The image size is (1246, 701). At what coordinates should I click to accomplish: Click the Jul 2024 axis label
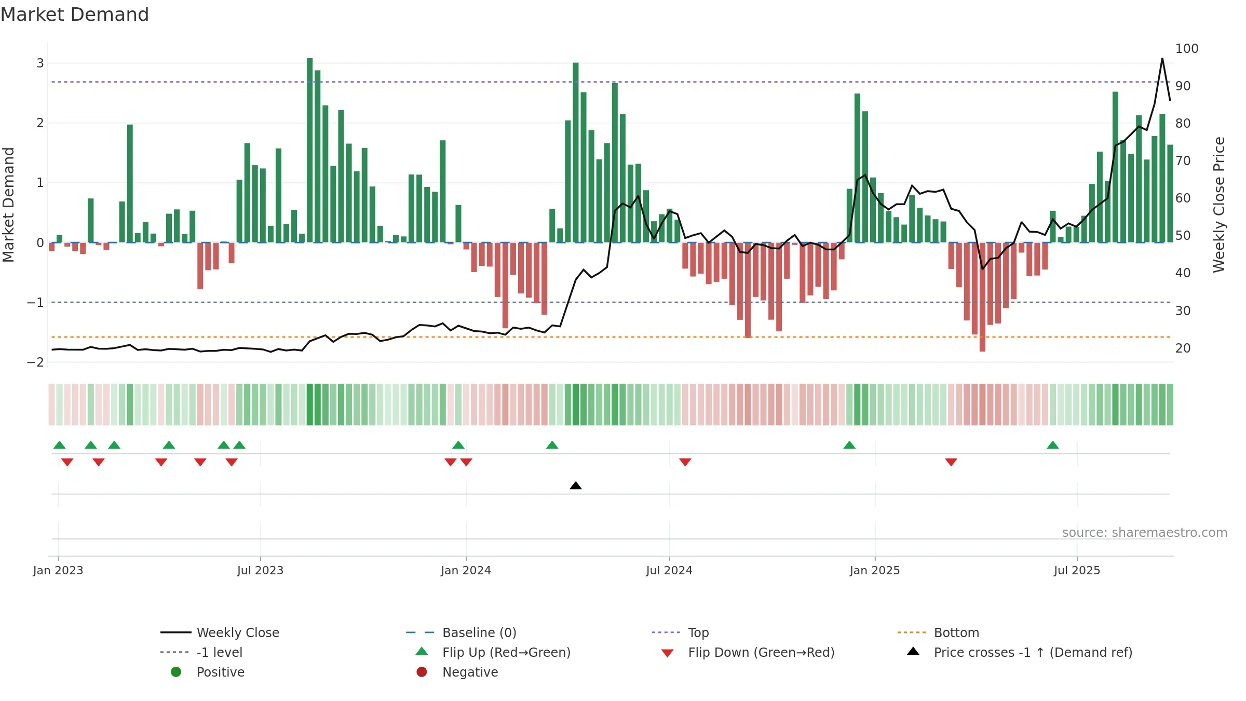coord(669,570)
